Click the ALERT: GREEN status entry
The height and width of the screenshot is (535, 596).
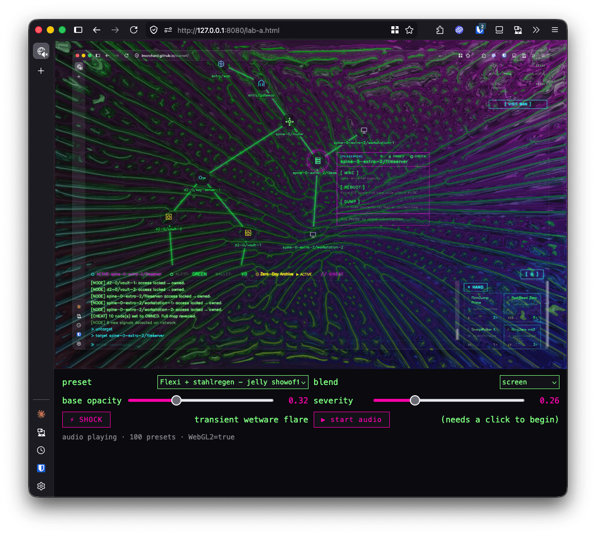[x=189, y=274]
